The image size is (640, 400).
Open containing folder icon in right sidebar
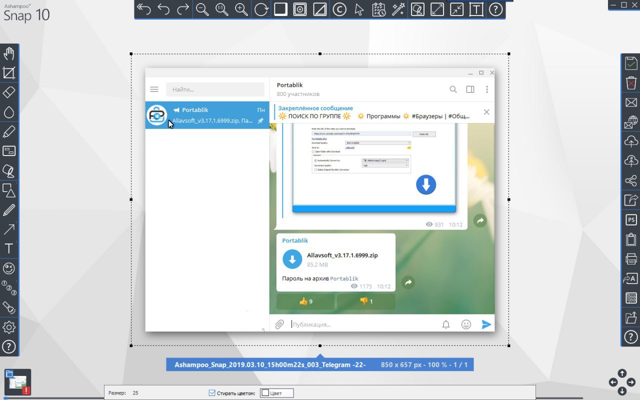click(631, 317)
